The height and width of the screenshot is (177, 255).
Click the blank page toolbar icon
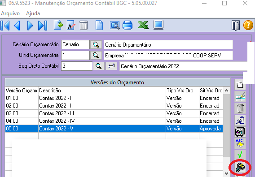99,25
